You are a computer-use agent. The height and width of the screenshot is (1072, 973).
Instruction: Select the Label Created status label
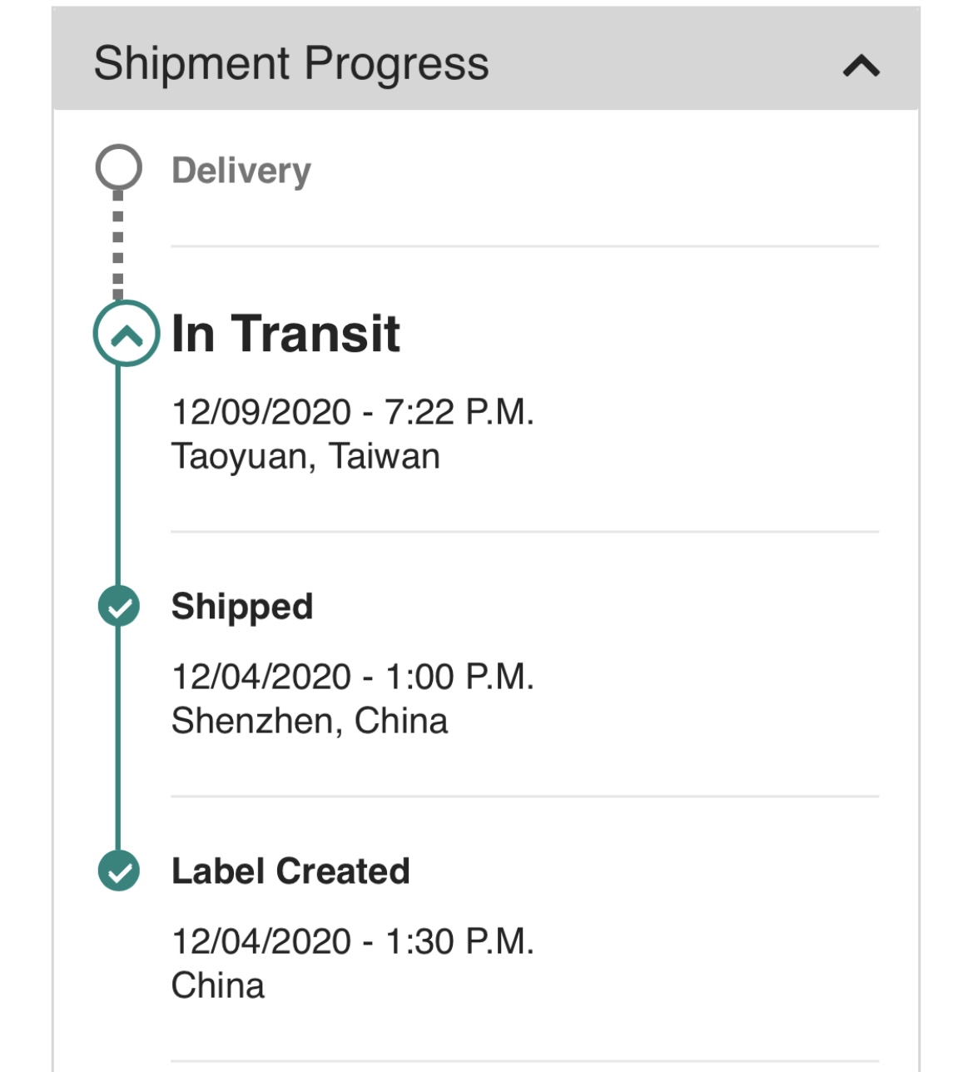(290, 871)
